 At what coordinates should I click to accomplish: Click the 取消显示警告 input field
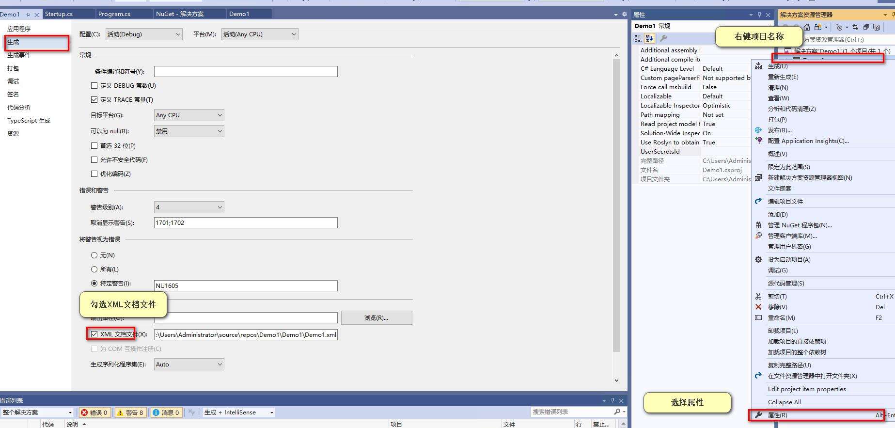coord(245,223)
